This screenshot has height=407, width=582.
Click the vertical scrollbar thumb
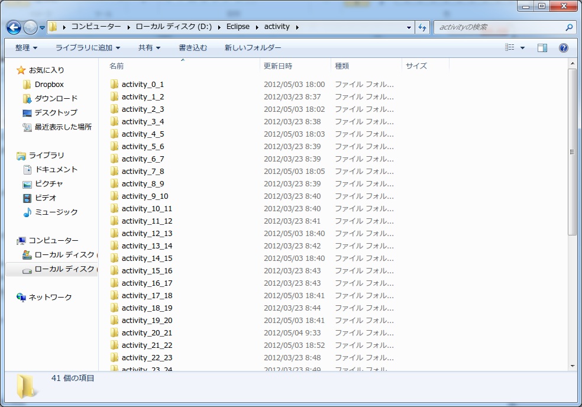click(572, 151)
